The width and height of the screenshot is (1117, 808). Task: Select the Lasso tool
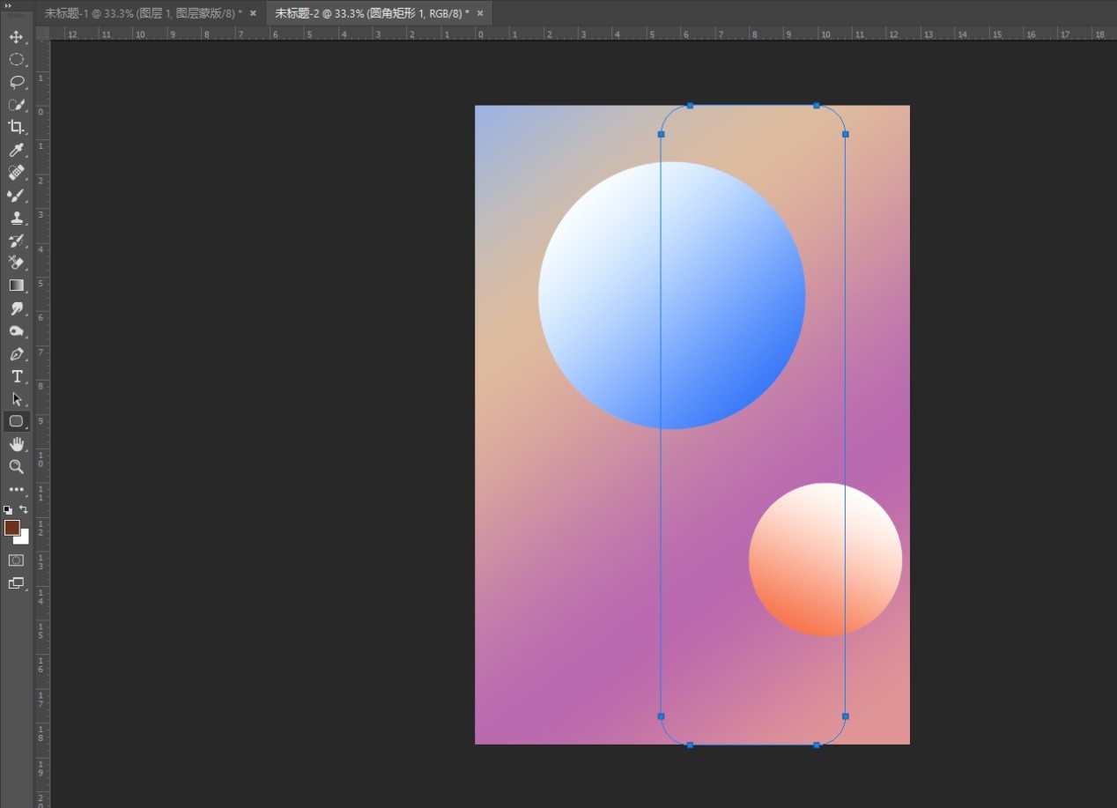tap(16, 82)
